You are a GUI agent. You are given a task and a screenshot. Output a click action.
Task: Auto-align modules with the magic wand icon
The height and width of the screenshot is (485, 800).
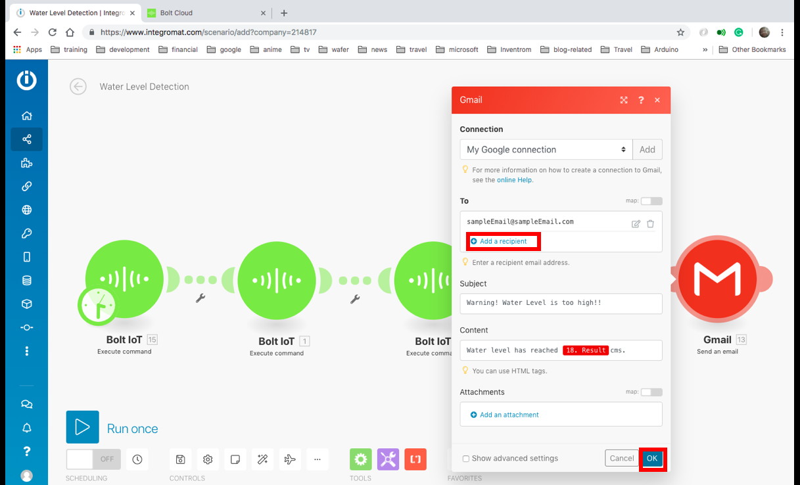[262, 459]
